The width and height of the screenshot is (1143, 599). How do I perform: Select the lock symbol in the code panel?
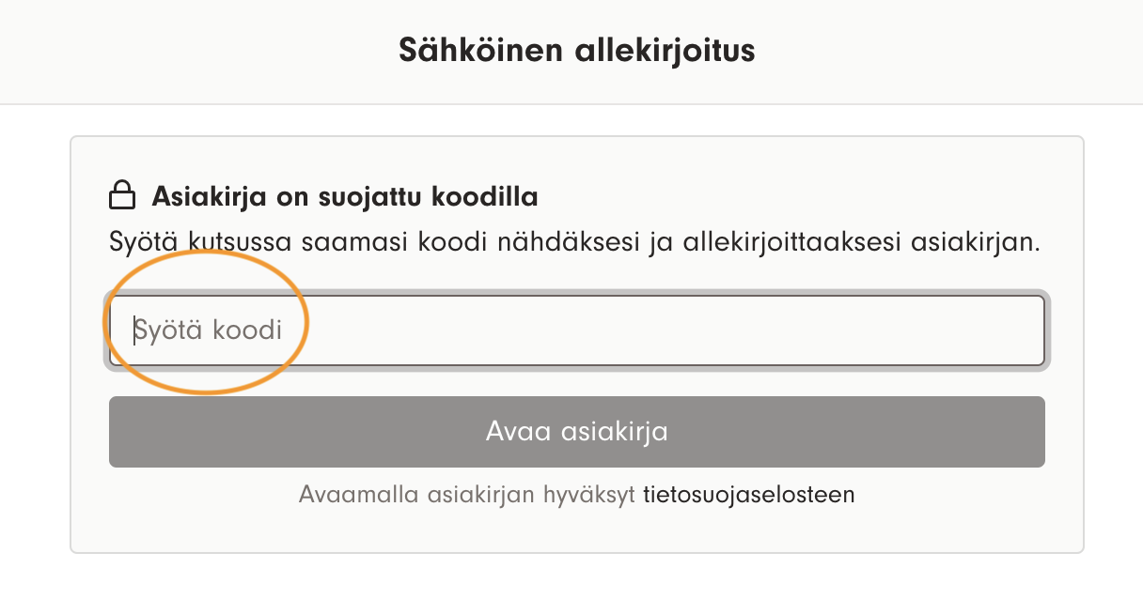122,197
